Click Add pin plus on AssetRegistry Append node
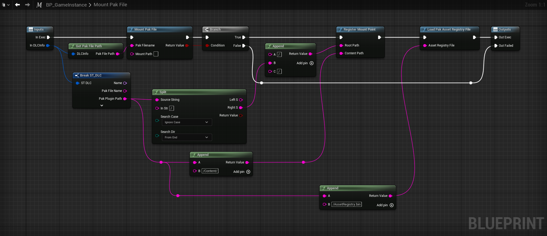 click(392, 205)
